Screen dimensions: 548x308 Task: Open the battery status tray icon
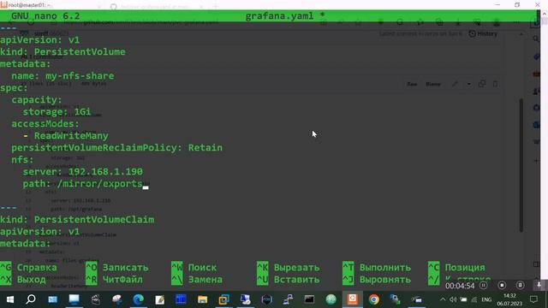point(463,299)
